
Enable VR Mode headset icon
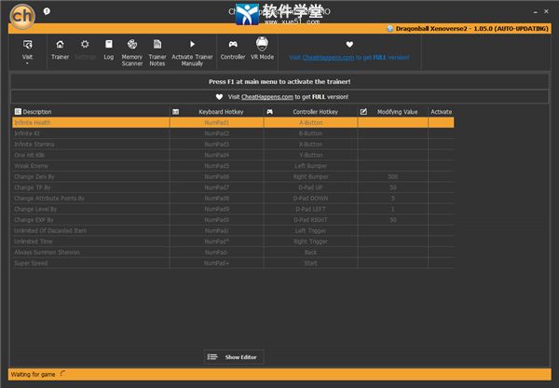tap(262, 45)
